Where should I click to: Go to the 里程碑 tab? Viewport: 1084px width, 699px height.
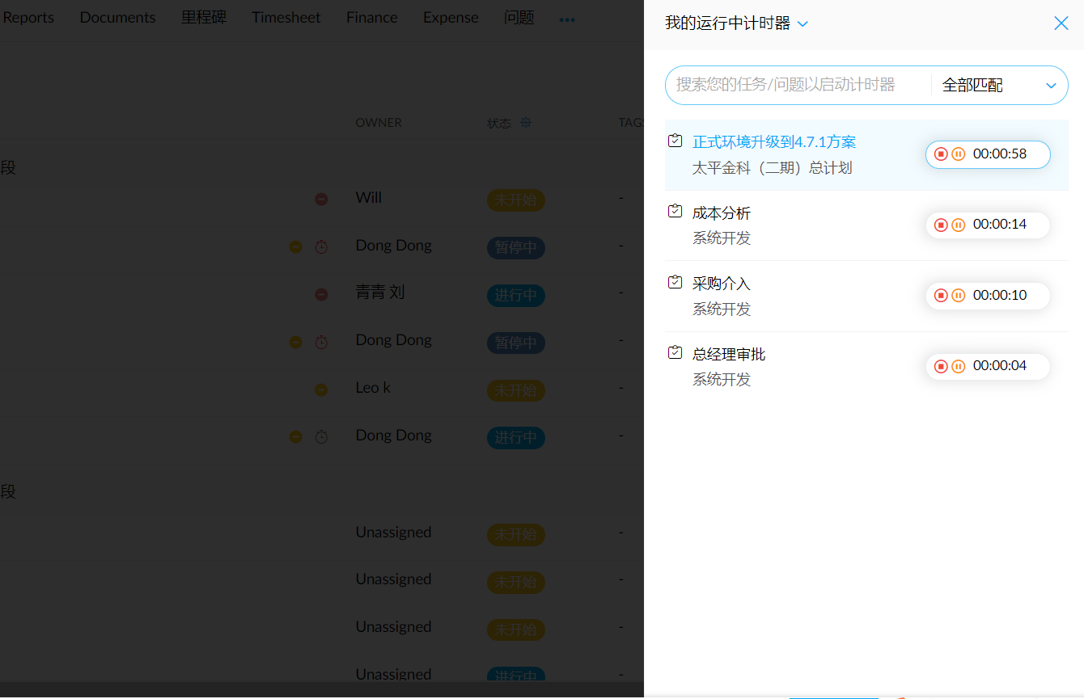(x=203, y=18)
